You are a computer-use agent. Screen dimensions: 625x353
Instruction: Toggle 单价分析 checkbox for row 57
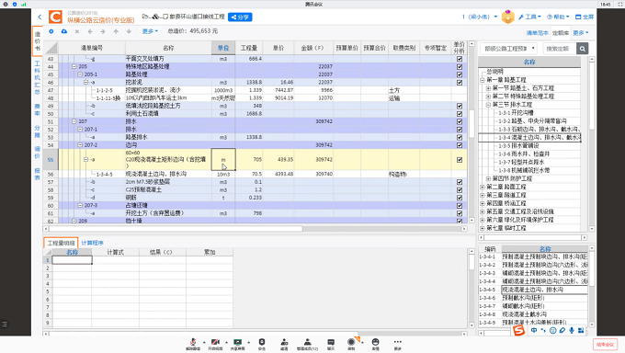point(460,182)
